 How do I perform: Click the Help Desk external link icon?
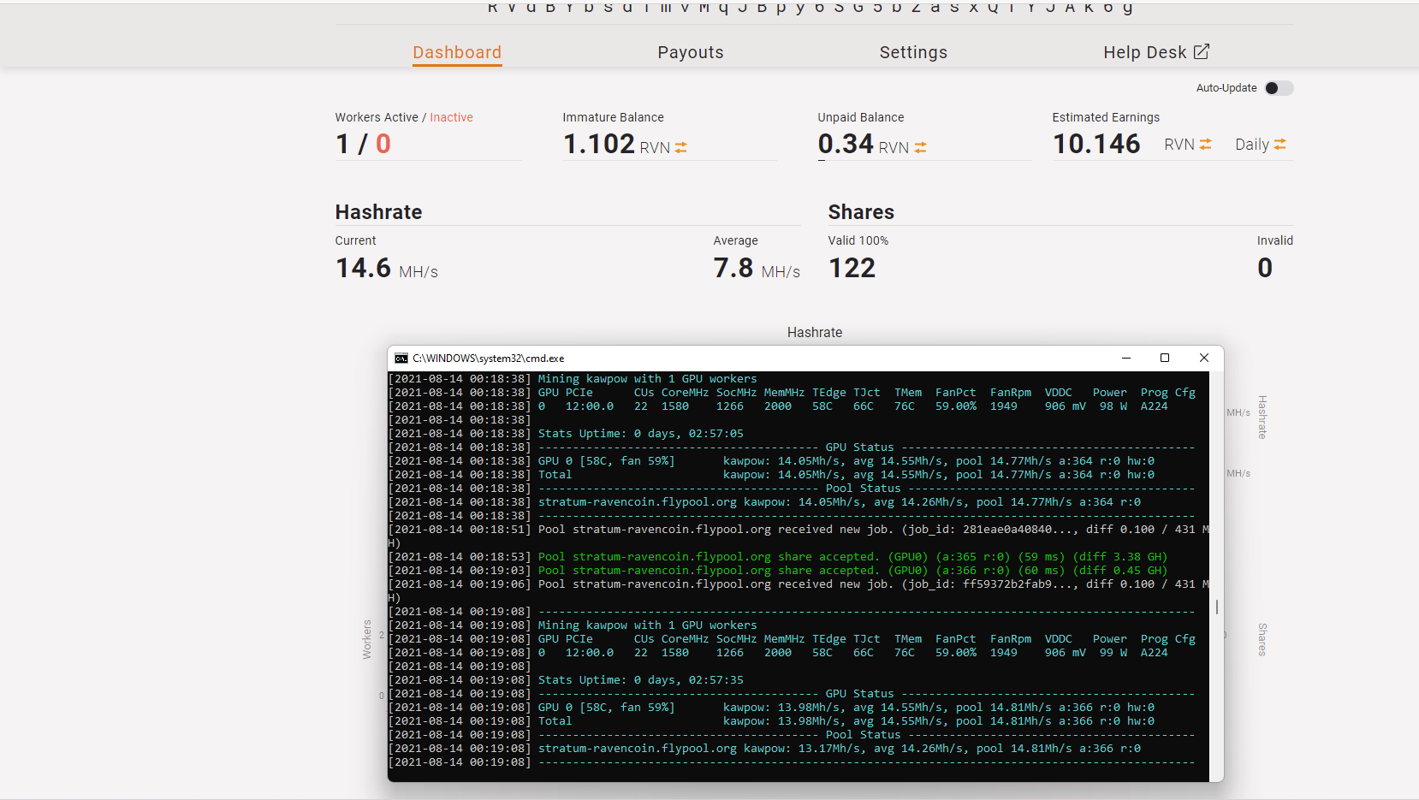tap(1202, 51)
